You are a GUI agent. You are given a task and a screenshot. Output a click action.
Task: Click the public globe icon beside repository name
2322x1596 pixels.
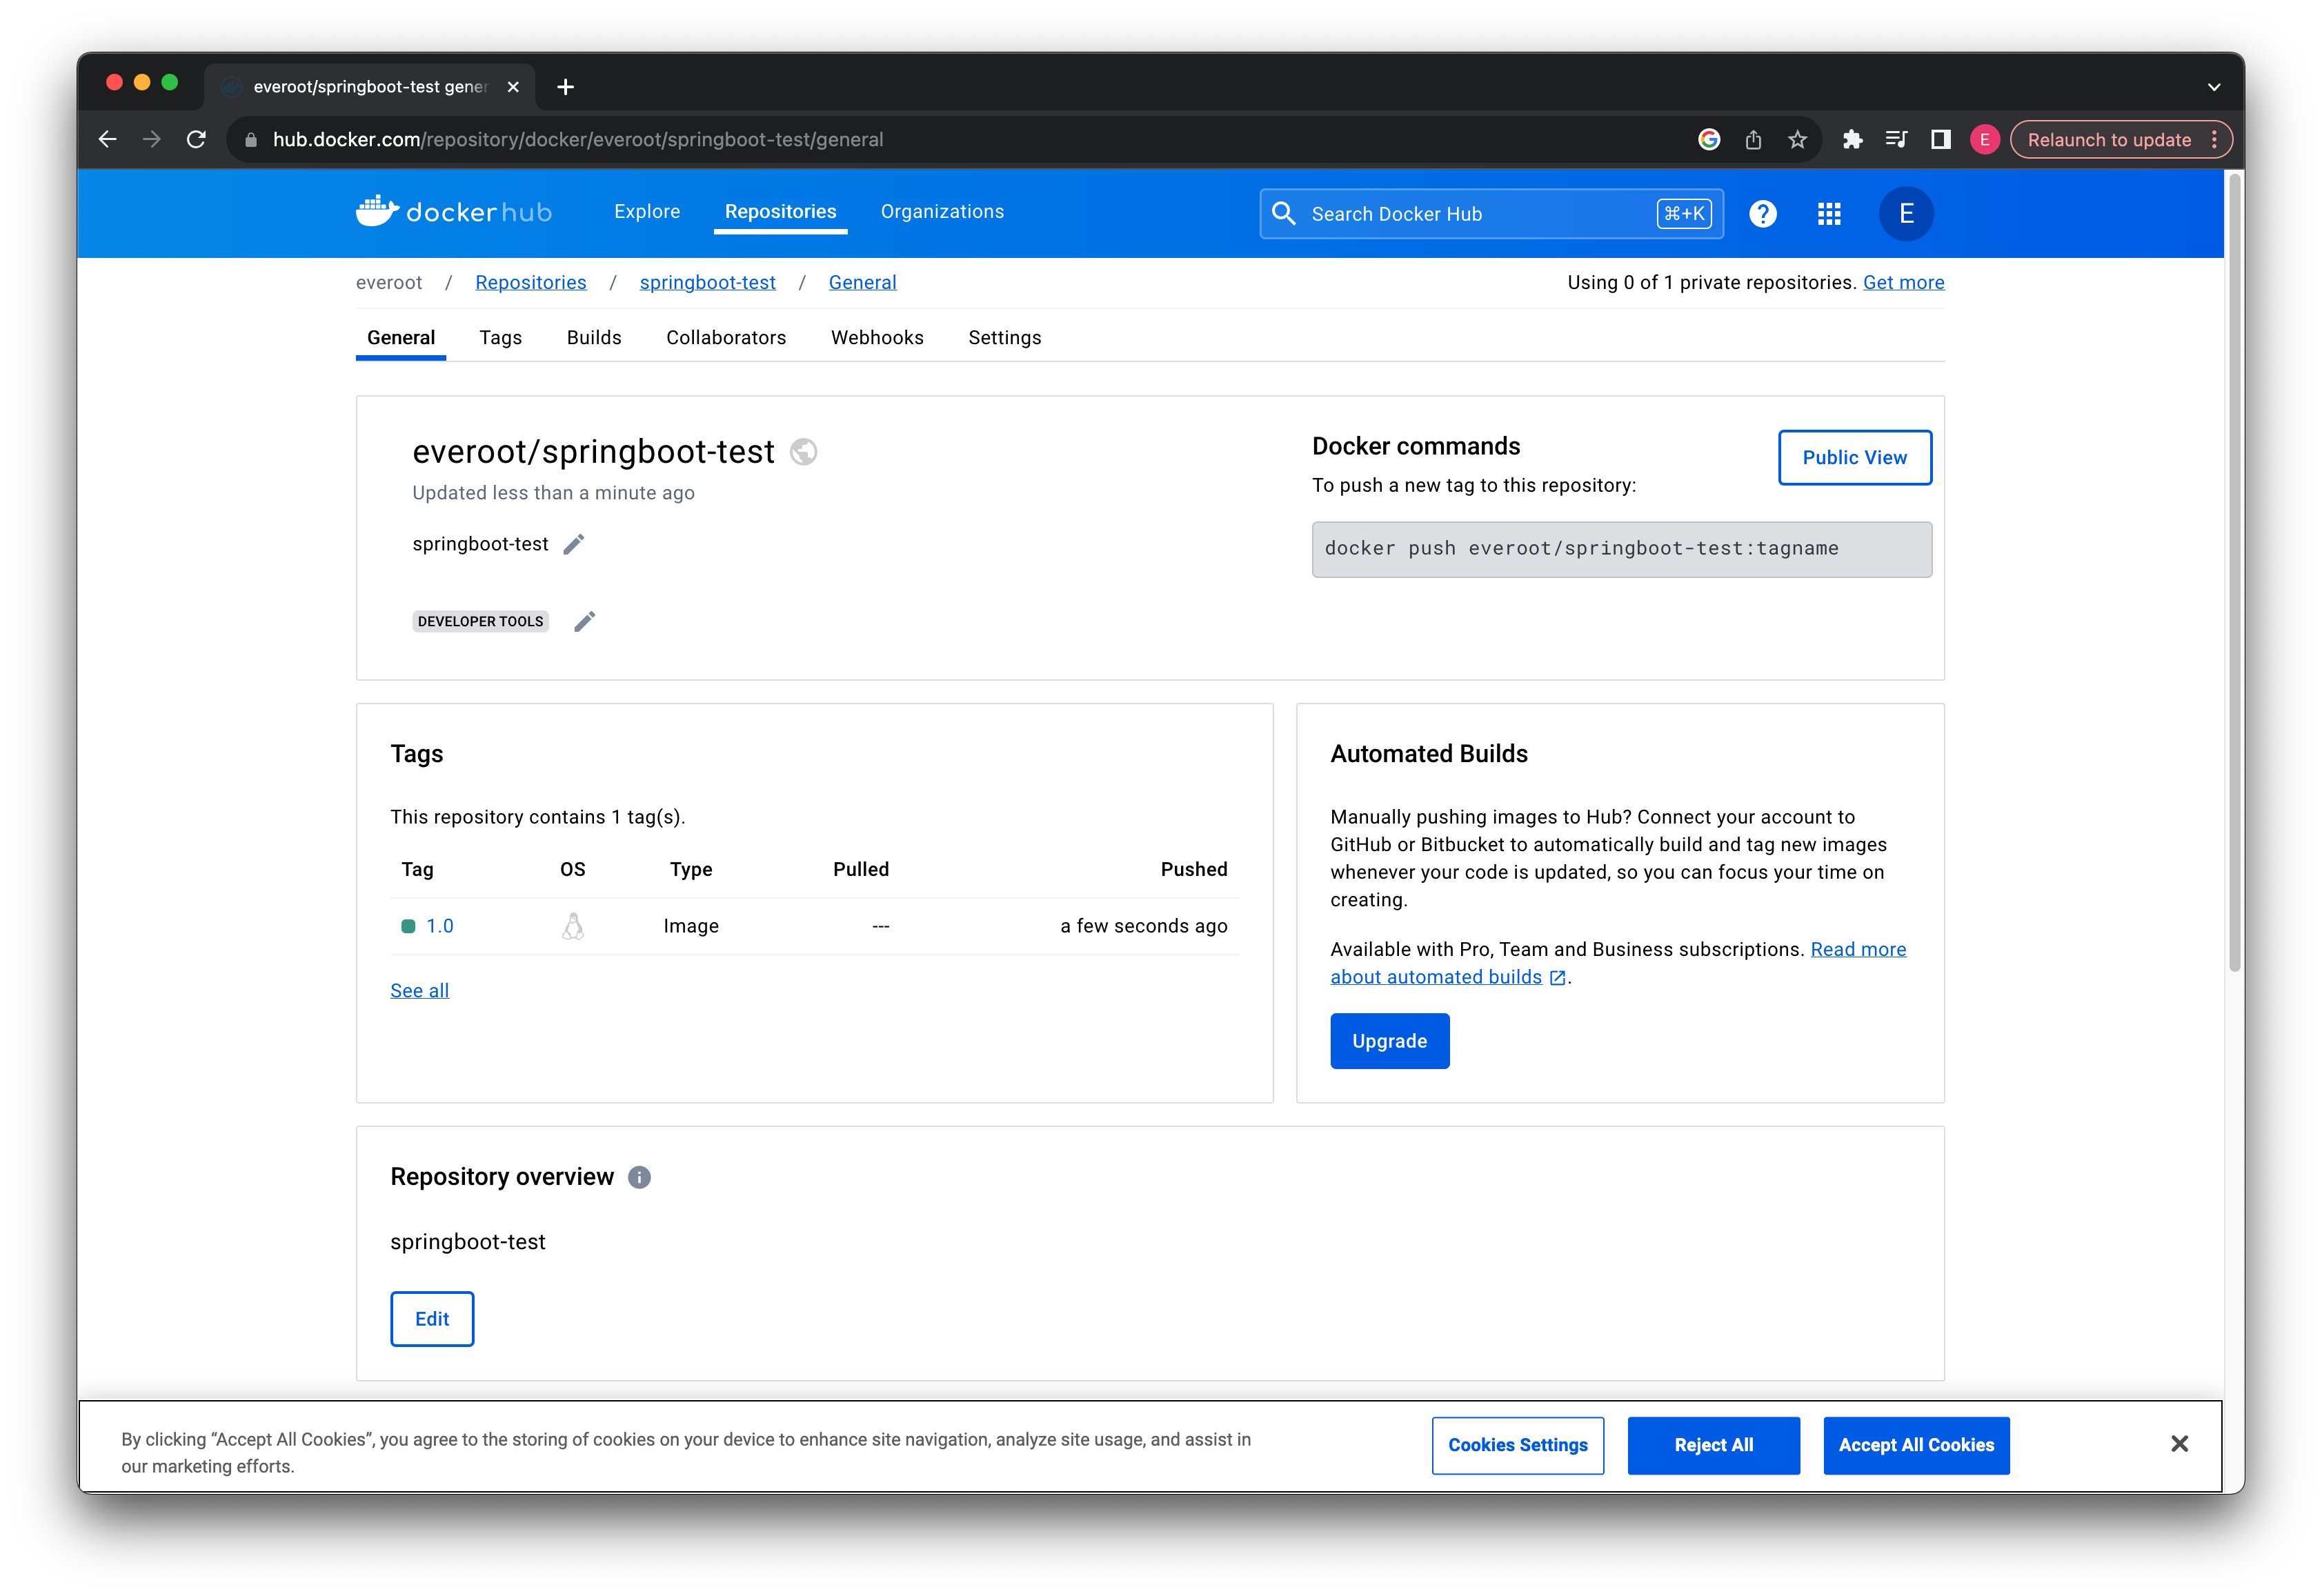click(804, 452)
